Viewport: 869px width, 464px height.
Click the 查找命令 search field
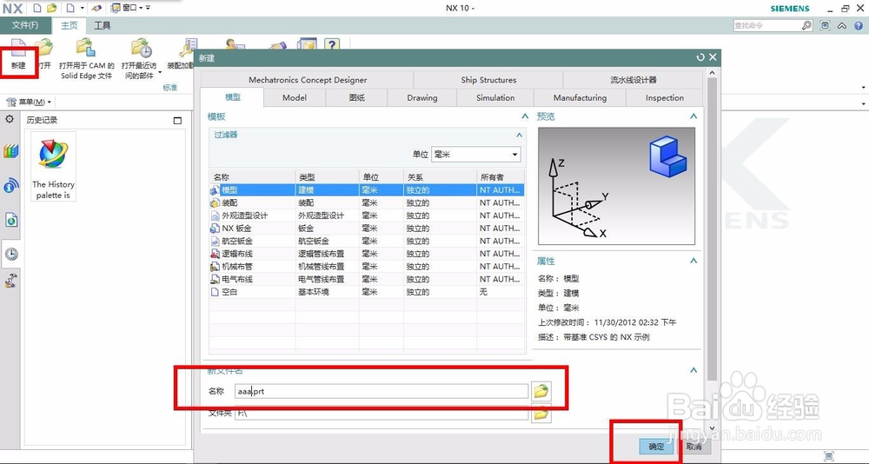point(767,25)
